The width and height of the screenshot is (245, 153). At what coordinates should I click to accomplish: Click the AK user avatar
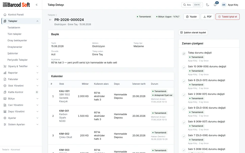[x=224, y=5]
